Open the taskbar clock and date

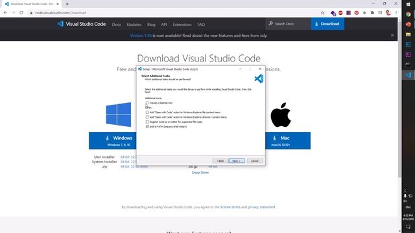[x=409, y=217]
